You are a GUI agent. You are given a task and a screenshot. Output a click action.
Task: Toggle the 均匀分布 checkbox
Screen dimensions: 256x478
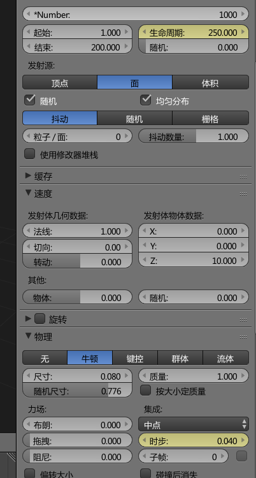146,100
